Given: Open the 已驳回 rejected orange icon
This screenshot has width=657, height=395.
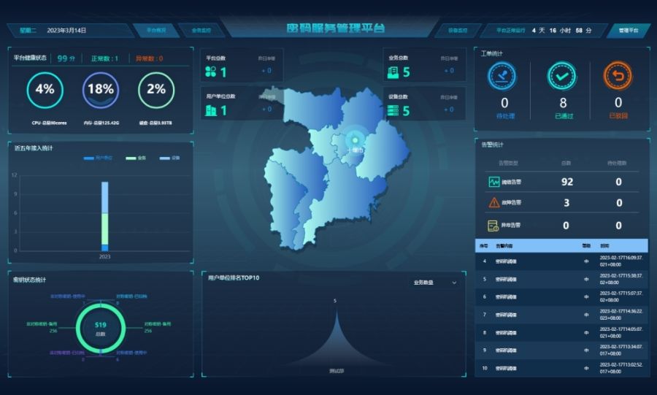Looking at the screenshot, I should [618, 76].
